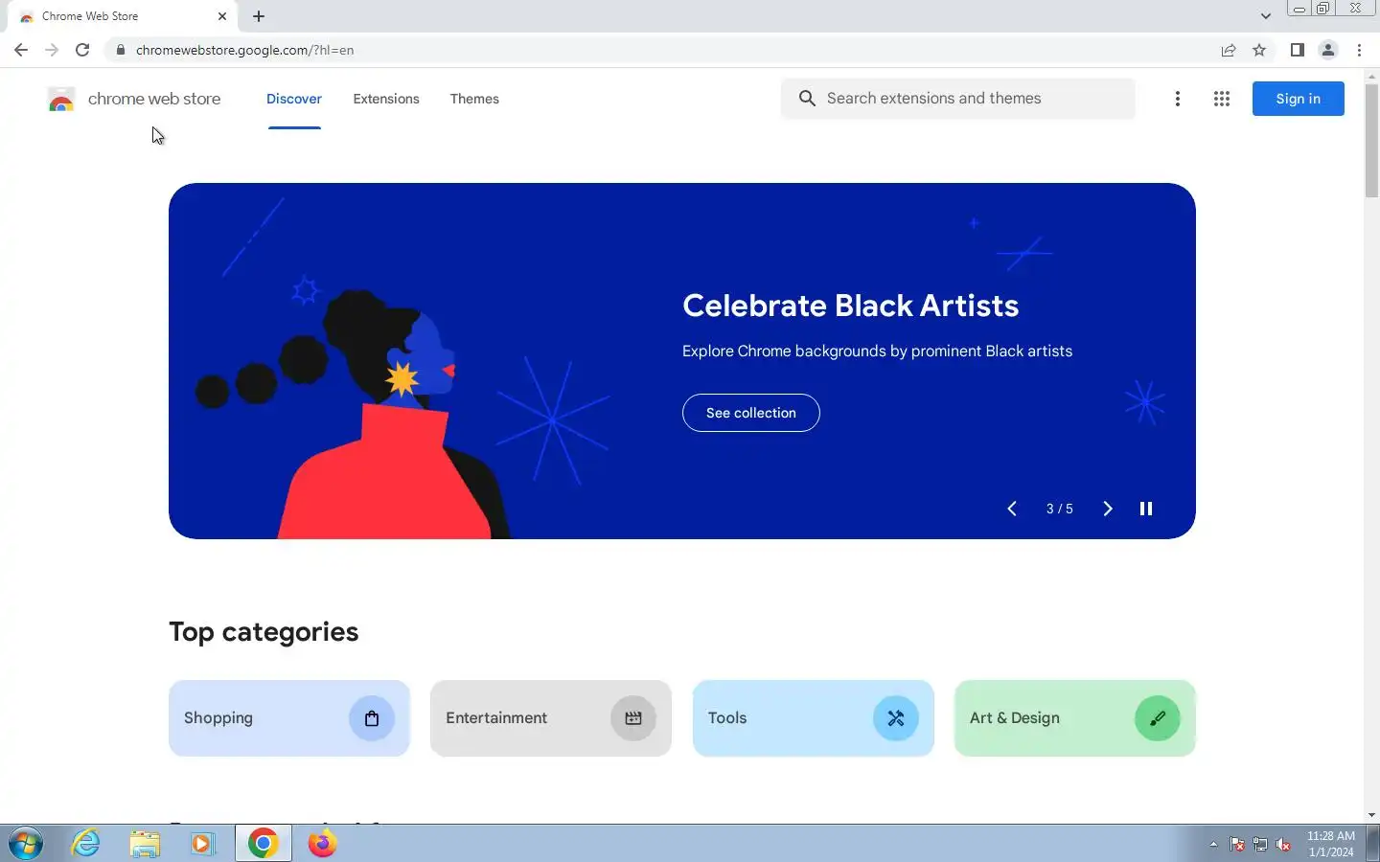This screenshot has height=862, width=1380.
Task: Switch to the Themes tab
Action: (x=474, y=99)
